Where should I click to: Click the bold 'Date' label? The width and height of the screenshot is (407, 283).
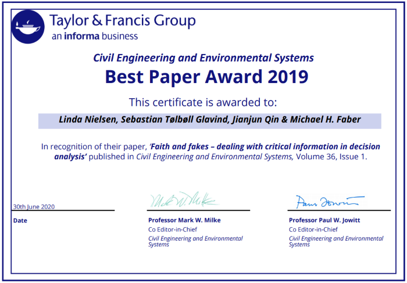20,220
